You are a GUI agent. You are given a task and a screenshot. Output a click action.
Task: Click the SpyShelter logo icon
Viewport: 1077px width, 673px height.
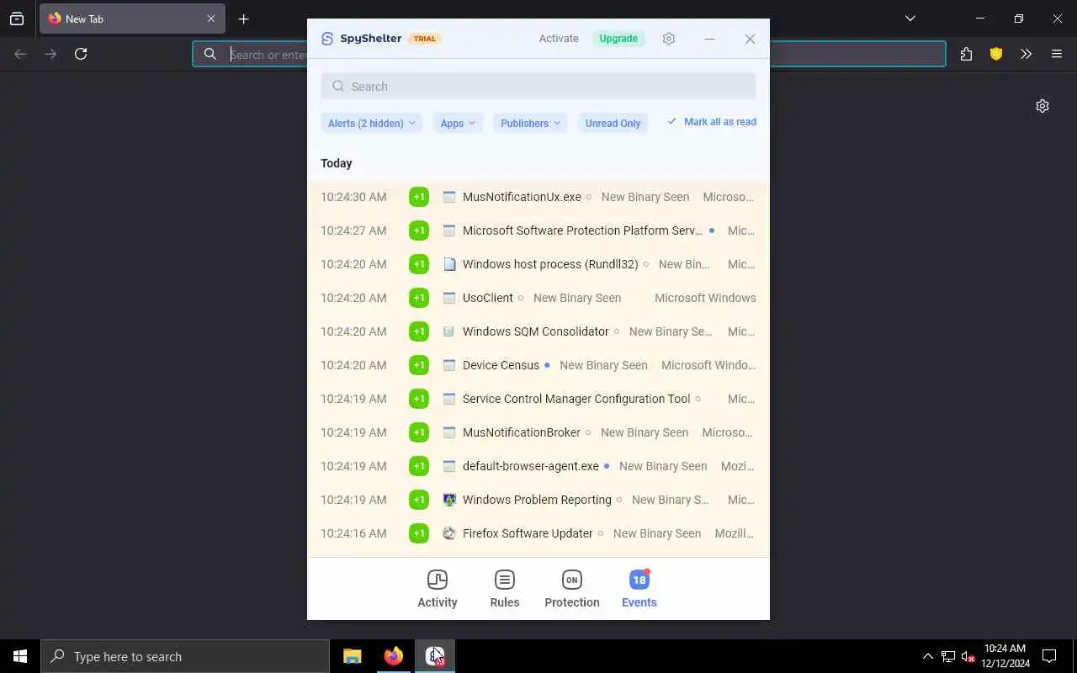tap(327, 39)
